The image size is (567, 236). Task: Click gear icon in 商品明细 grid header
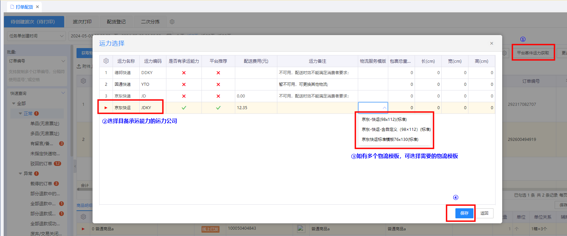pos(84,217)
